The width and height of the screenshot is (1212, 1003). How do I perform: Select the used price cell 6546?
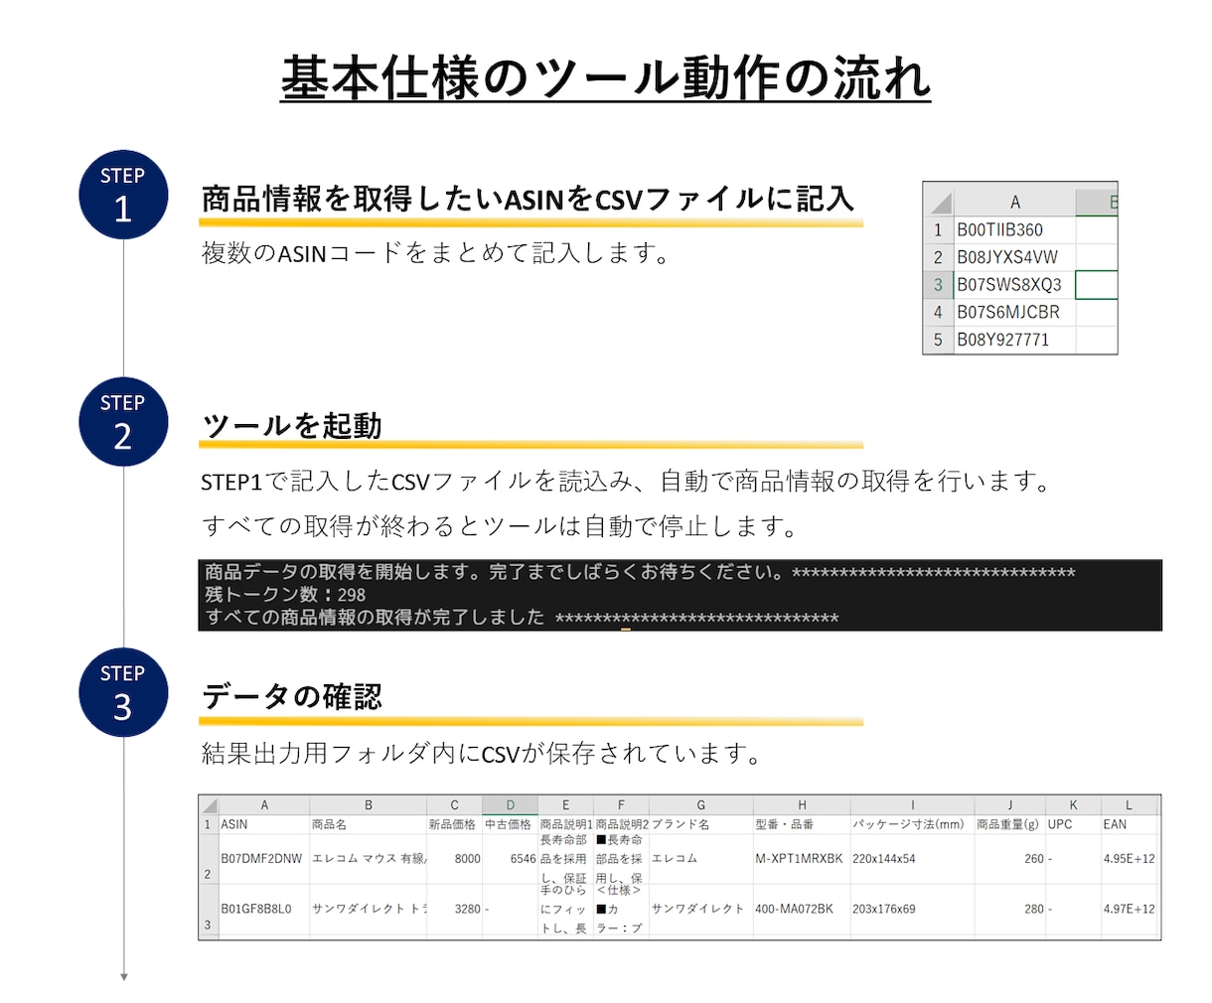510,859
